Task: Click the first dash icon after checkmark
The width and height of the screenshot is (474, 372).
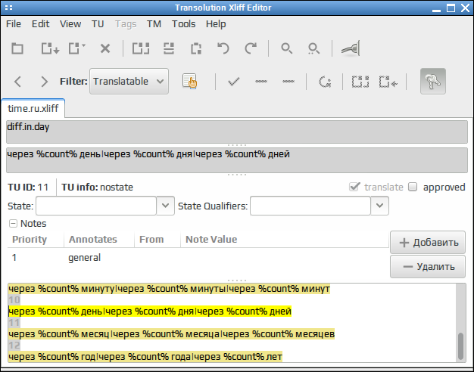Action: [x=261, y=82]
